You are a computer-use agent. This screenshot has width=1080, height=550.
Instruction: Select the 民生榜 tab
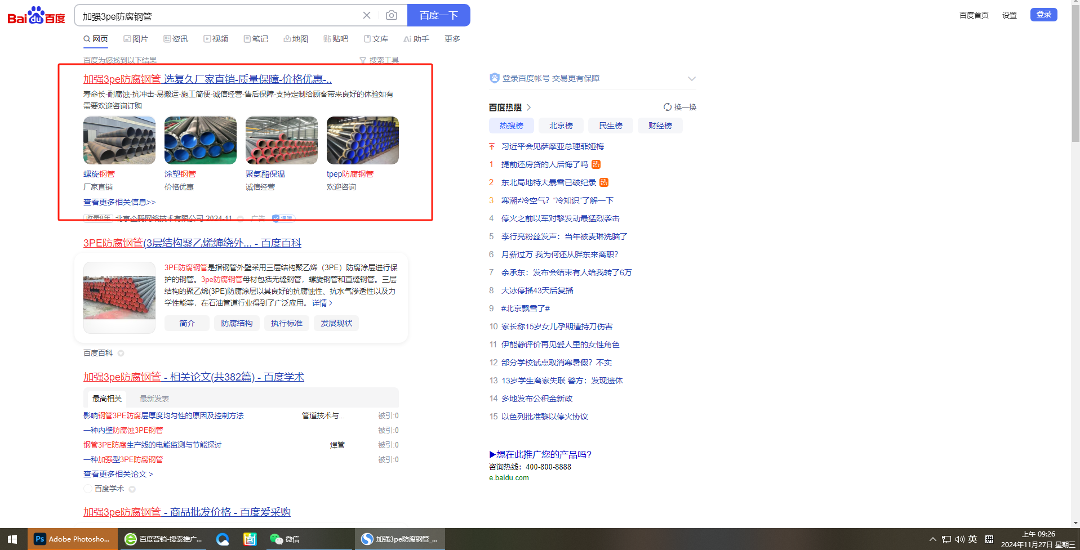point(611,126)
